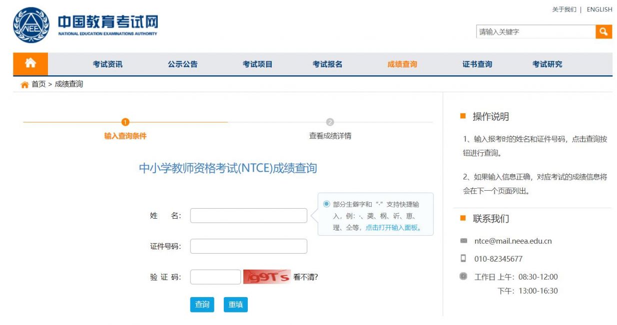Image resolution: width=617 pixels, height=325 pixels.
Task: Click the phone icon beside 010-82345677
Action: [464, 258]
